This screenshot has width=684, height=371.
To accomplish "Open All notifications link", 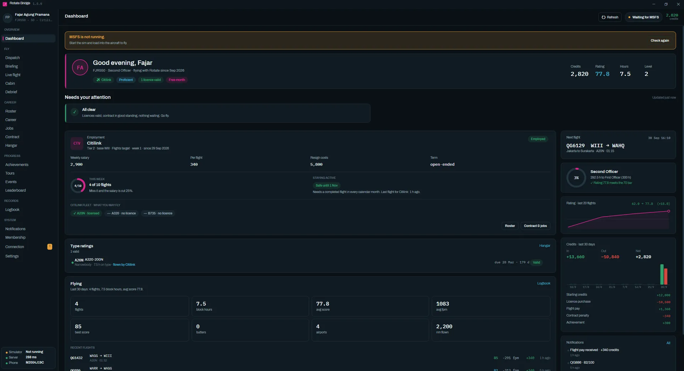I will [668, 343].
